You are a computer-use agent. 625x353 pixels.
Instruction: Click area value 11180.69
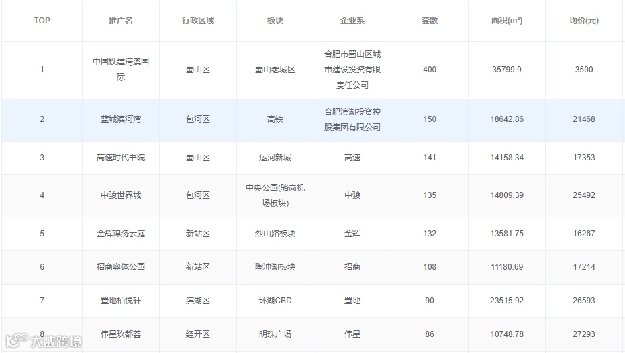507,267
